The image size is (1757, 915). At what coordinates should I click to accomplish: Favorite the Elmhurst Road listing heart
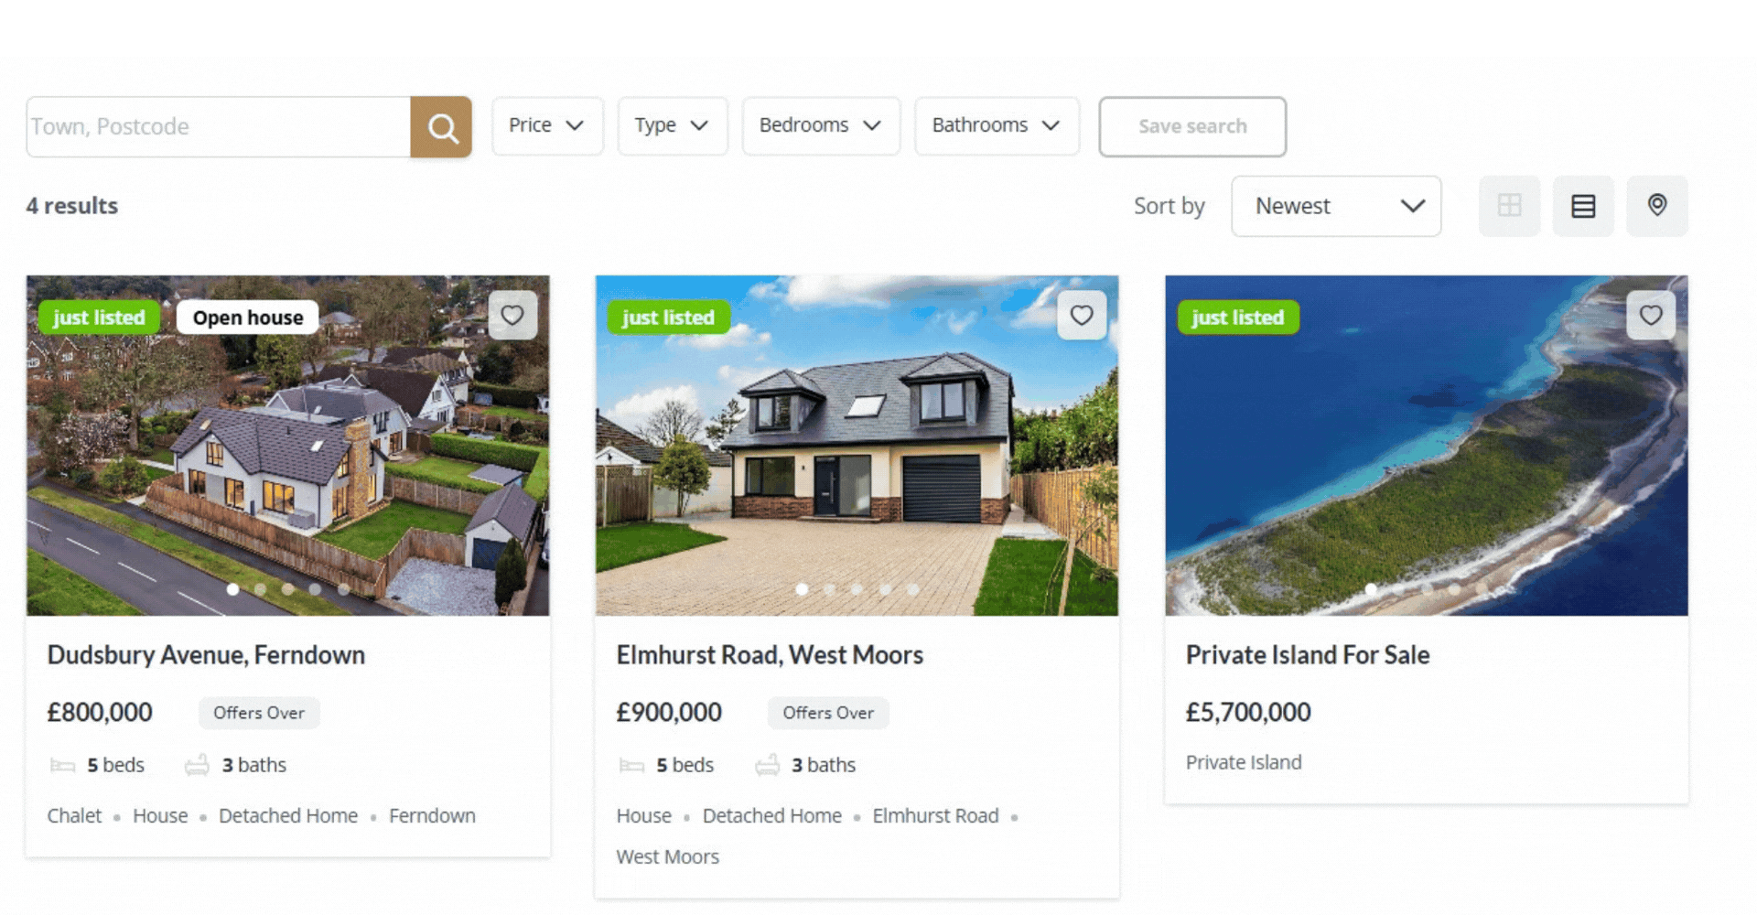coord(1082,316)
